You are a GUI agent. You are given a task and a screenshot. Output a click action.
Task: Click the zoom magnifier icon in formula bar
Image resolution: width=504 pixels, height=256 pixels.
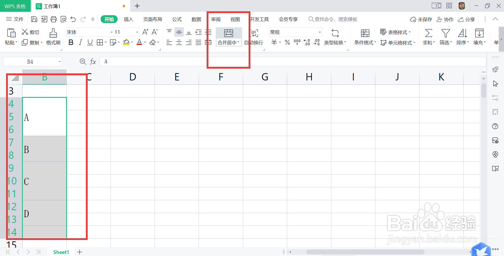[83, 62]
